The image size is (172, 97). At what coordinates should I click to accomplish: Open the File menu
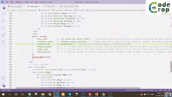coord(7,2)
